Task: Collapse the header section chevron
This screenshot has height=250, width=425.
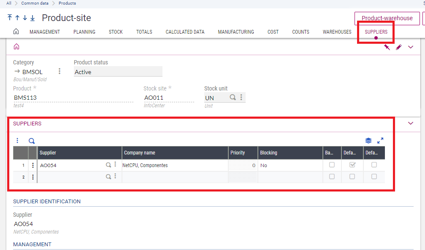Action: [x=411, y=47]
